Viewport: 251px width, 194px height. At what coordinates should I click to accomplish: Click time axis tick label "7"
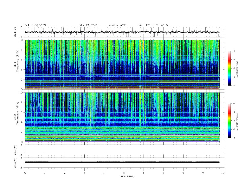coord(164,173)
